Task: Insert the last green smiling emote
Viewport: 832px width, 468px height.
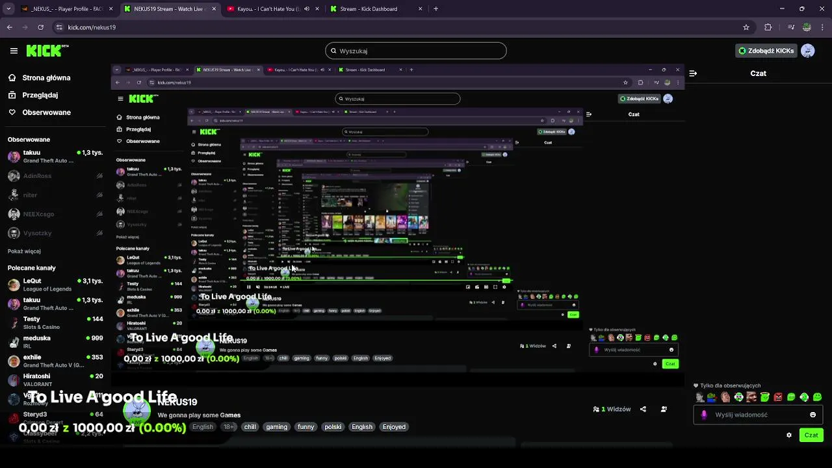Action: [817, 397]
